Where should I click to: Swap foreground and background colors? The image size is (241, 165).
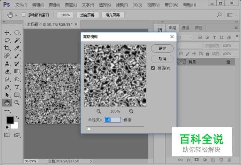pos(17,118)
